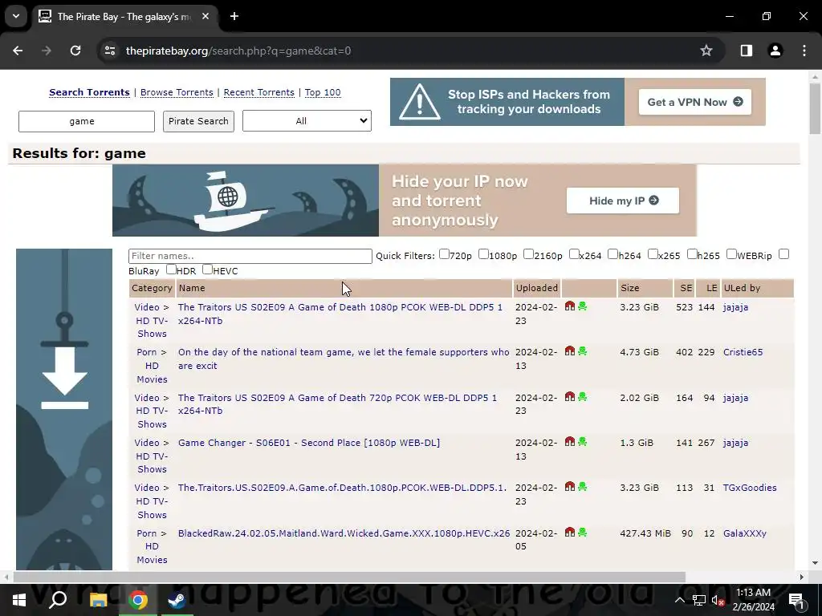The image size is (822, 616).
Task: Click the scroll-down arrow of page scrollbar
Action: [815, 563]
